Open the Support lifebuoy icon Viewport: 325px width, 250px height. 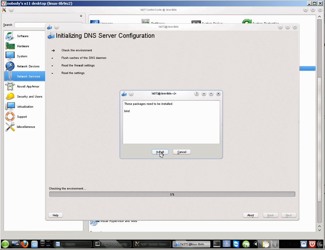pyautogui.click(x=10, y=116)
